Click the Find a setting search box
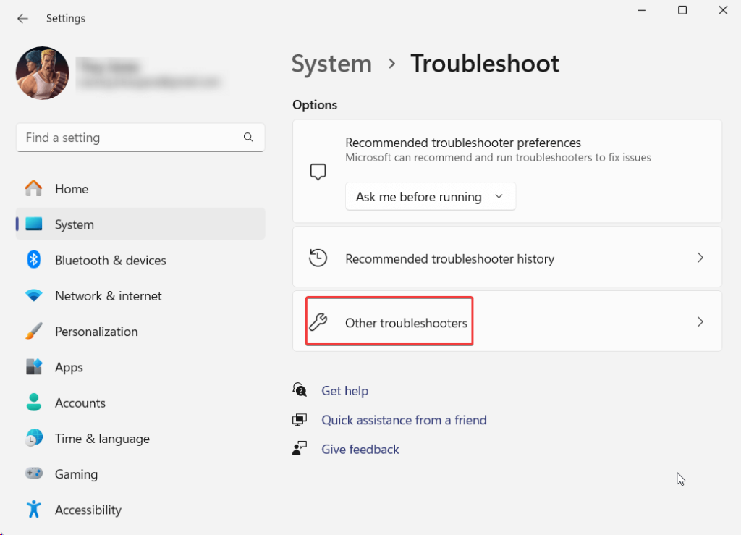Screen dimensions: 741x535 [x=130, y=138]
